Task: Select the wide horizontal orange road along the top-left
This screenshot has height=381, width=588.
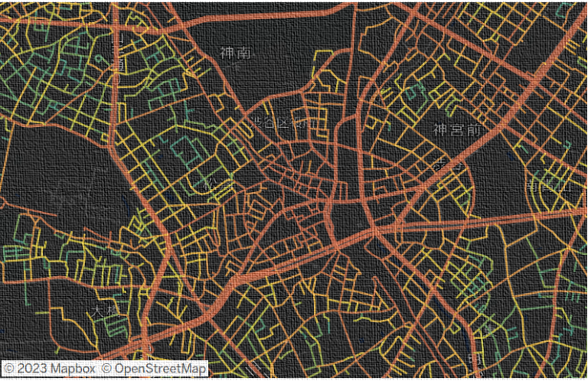Action: pyautogui.click(x=61, y=29)
